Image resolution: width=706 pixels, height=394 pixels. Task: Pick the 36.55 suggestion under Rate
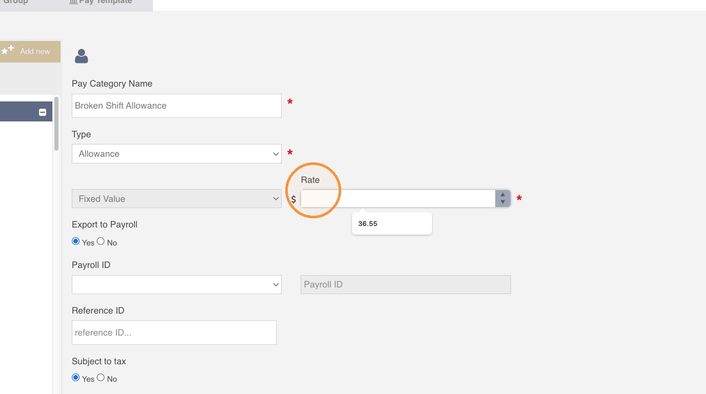click(392, 224)
